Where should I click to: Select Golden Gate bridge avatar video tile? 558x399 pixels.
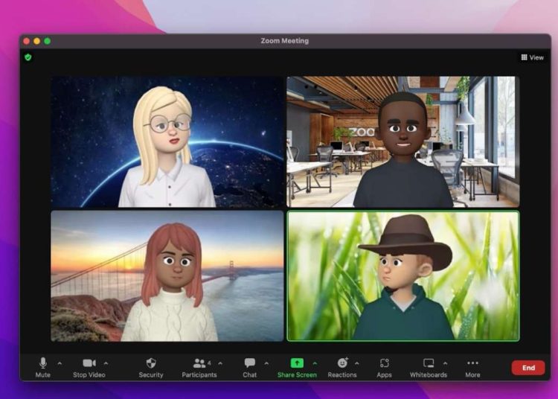tap(167, 276)
